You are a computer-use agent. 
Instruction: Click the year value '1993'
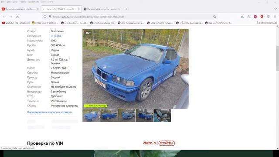coord(54,41)
